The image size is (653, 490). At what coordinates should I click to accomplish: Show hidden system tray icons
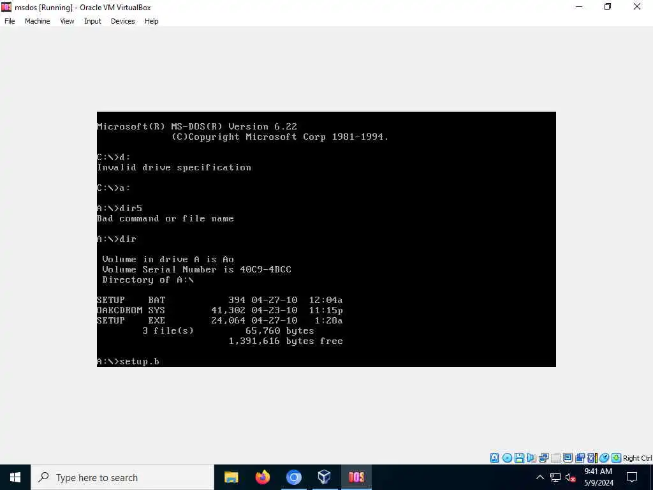pyautogui.click(x=539, y=477)
